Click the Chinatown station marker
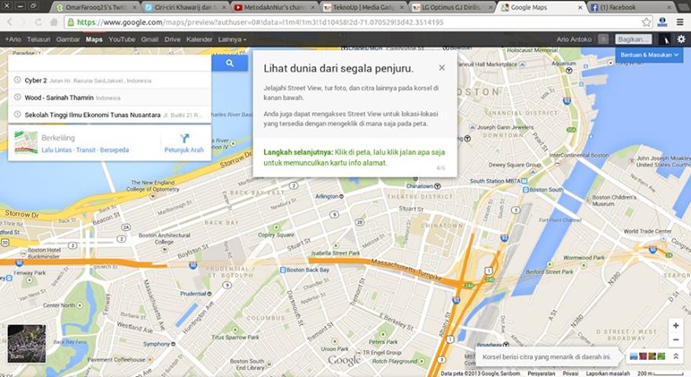 pyautogui.click(x=438, y=186)
